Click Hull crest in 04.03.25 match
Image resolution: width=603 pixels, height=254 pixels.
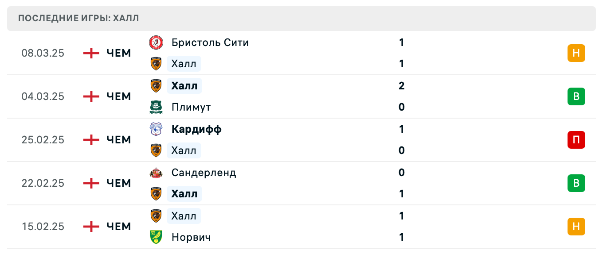pos(156,86)
